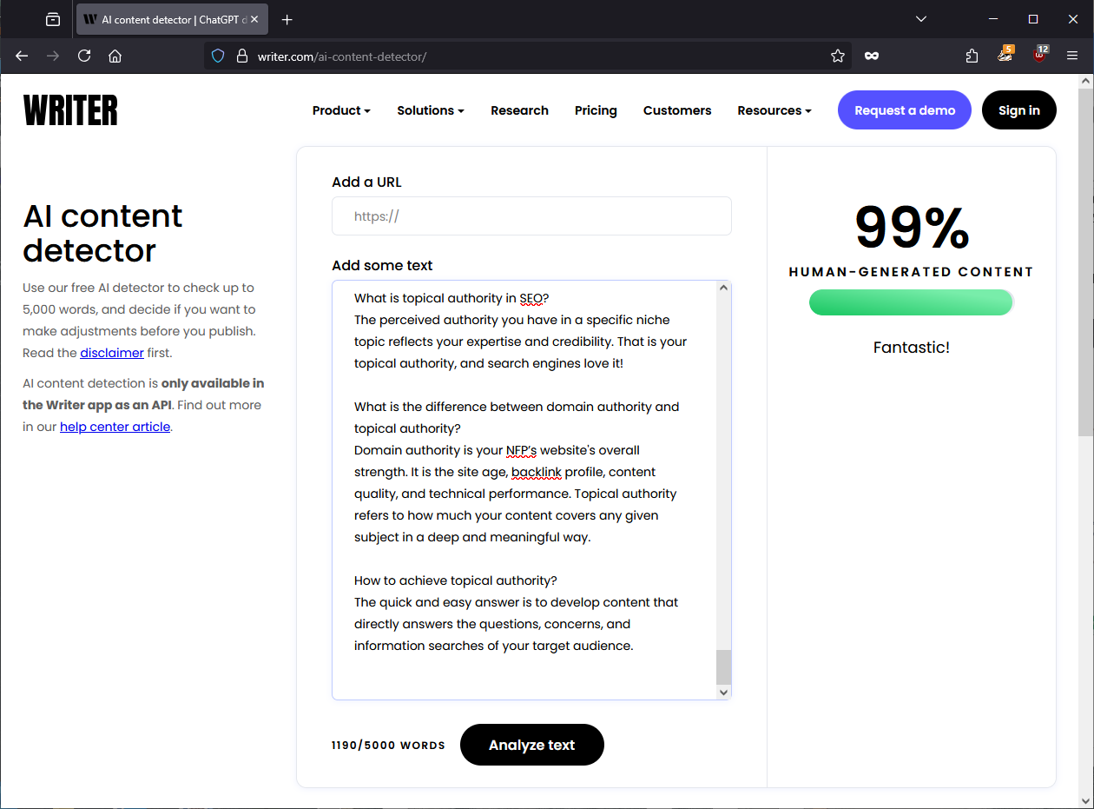The image size is (1094, 809).
Task: Open the disclaimer link
Action: tap(112, 353)
